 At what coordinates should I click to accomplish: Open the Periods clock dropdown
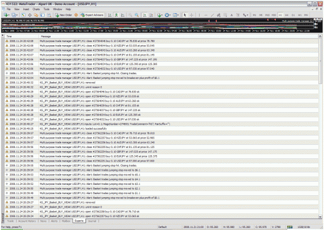167,15
